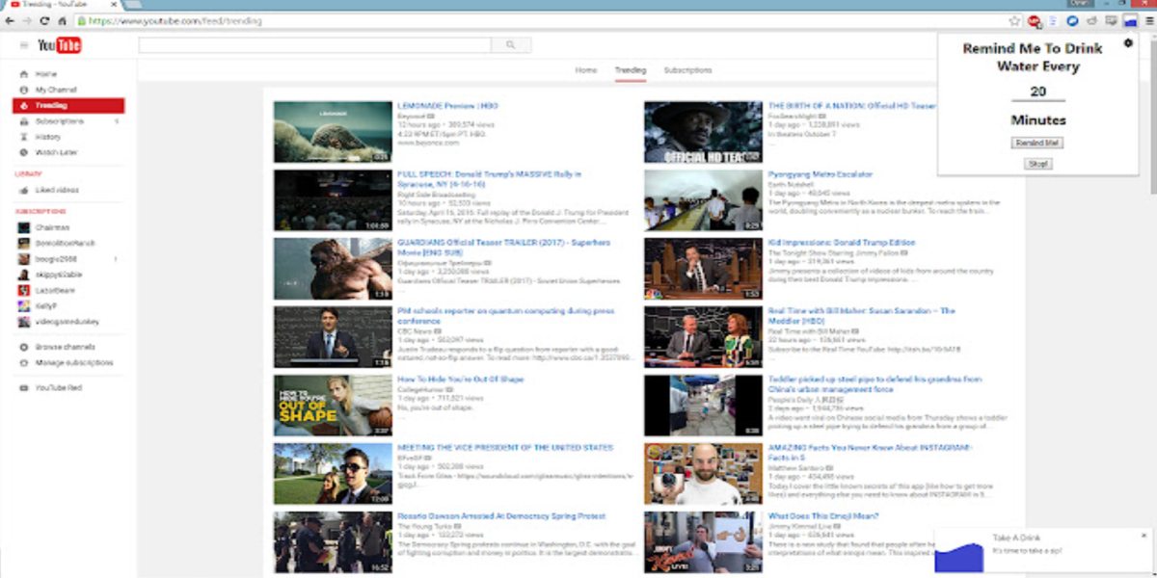Open THE BIRTH OF A NATION teaser link
1157x578 pixels.
[852, 106]
